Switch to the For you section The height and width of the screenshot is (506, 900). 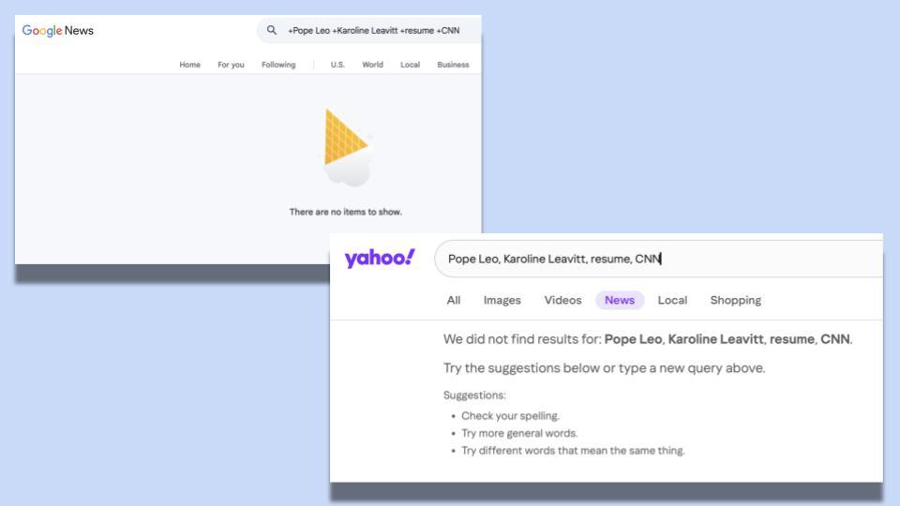point(231,65)
